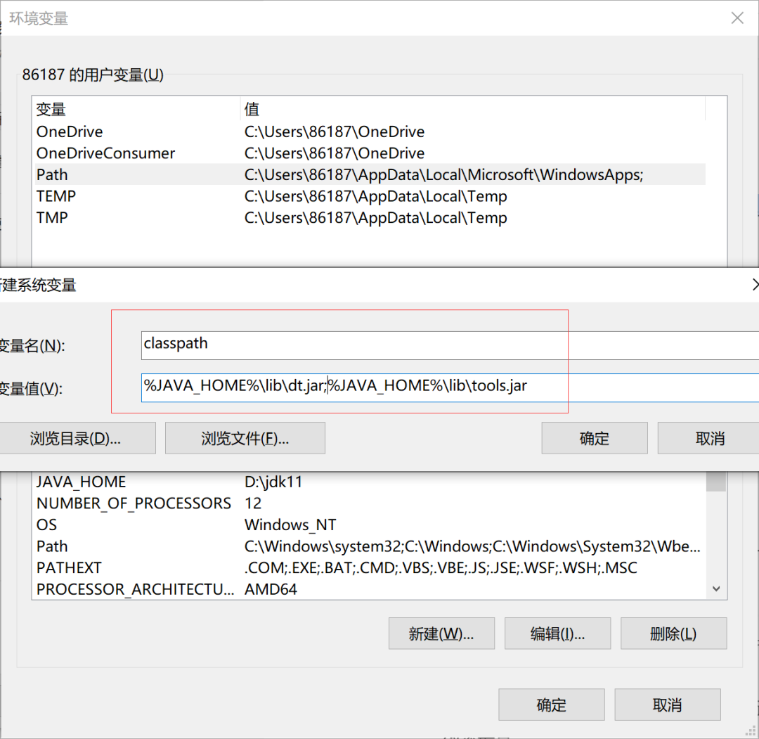Click 编辑(I)... to edit system variable
This screenshot has height=739, width=759.
(557, 634)
